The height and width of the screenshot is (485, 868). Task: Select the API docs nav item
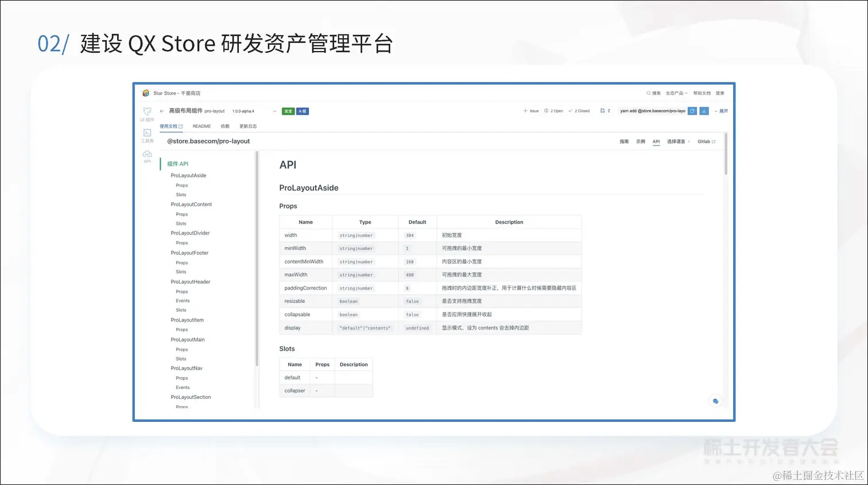pos(656,142)
